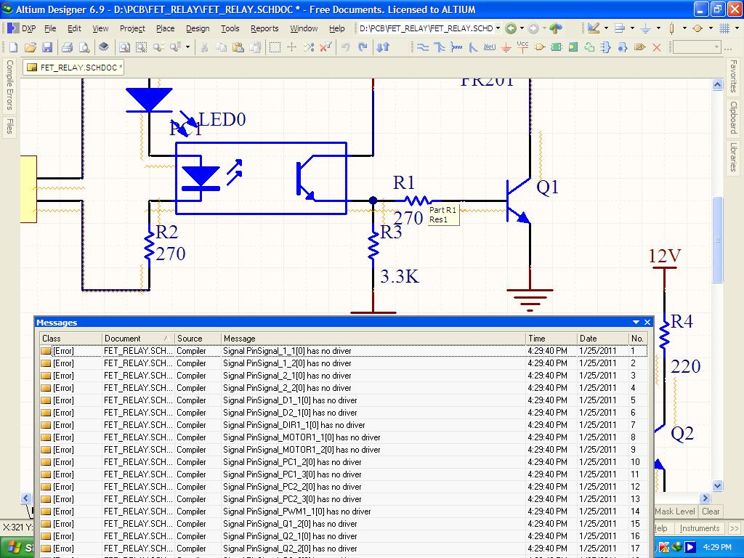Open the document path dropdown
Image resolution: width=744 pixels, height=558 pixels.
coord(498,28)
